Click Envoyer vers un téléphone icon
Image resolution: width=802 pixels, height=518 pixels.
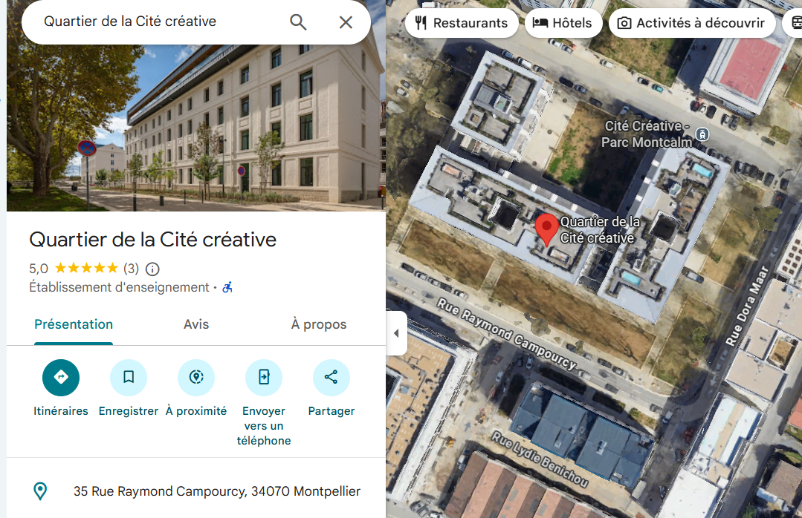click(264, 378)
